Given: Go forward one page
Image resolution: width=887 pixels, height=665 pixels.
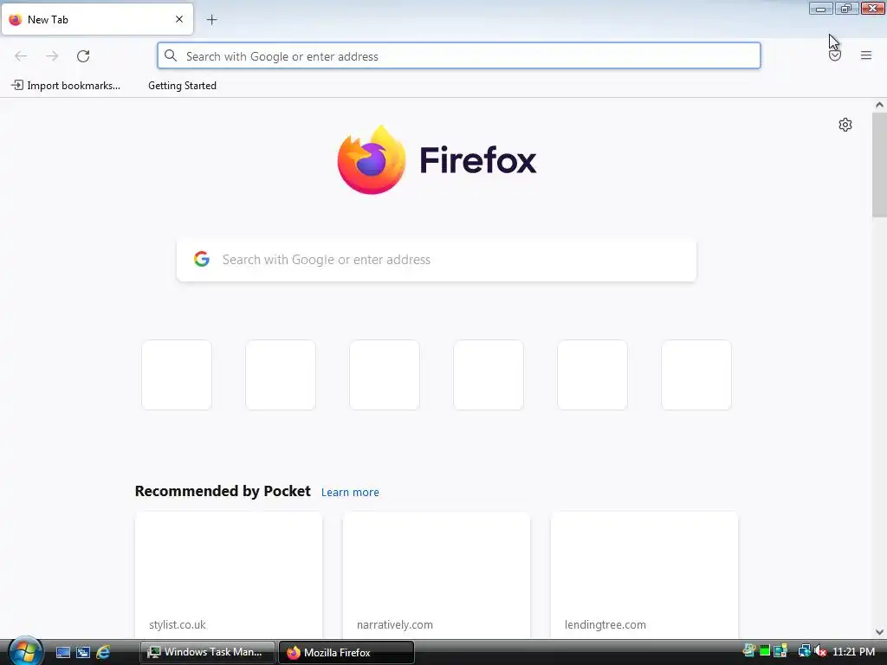Looking at the screenshot, I should pyautogui.click(x=52, y=56).
